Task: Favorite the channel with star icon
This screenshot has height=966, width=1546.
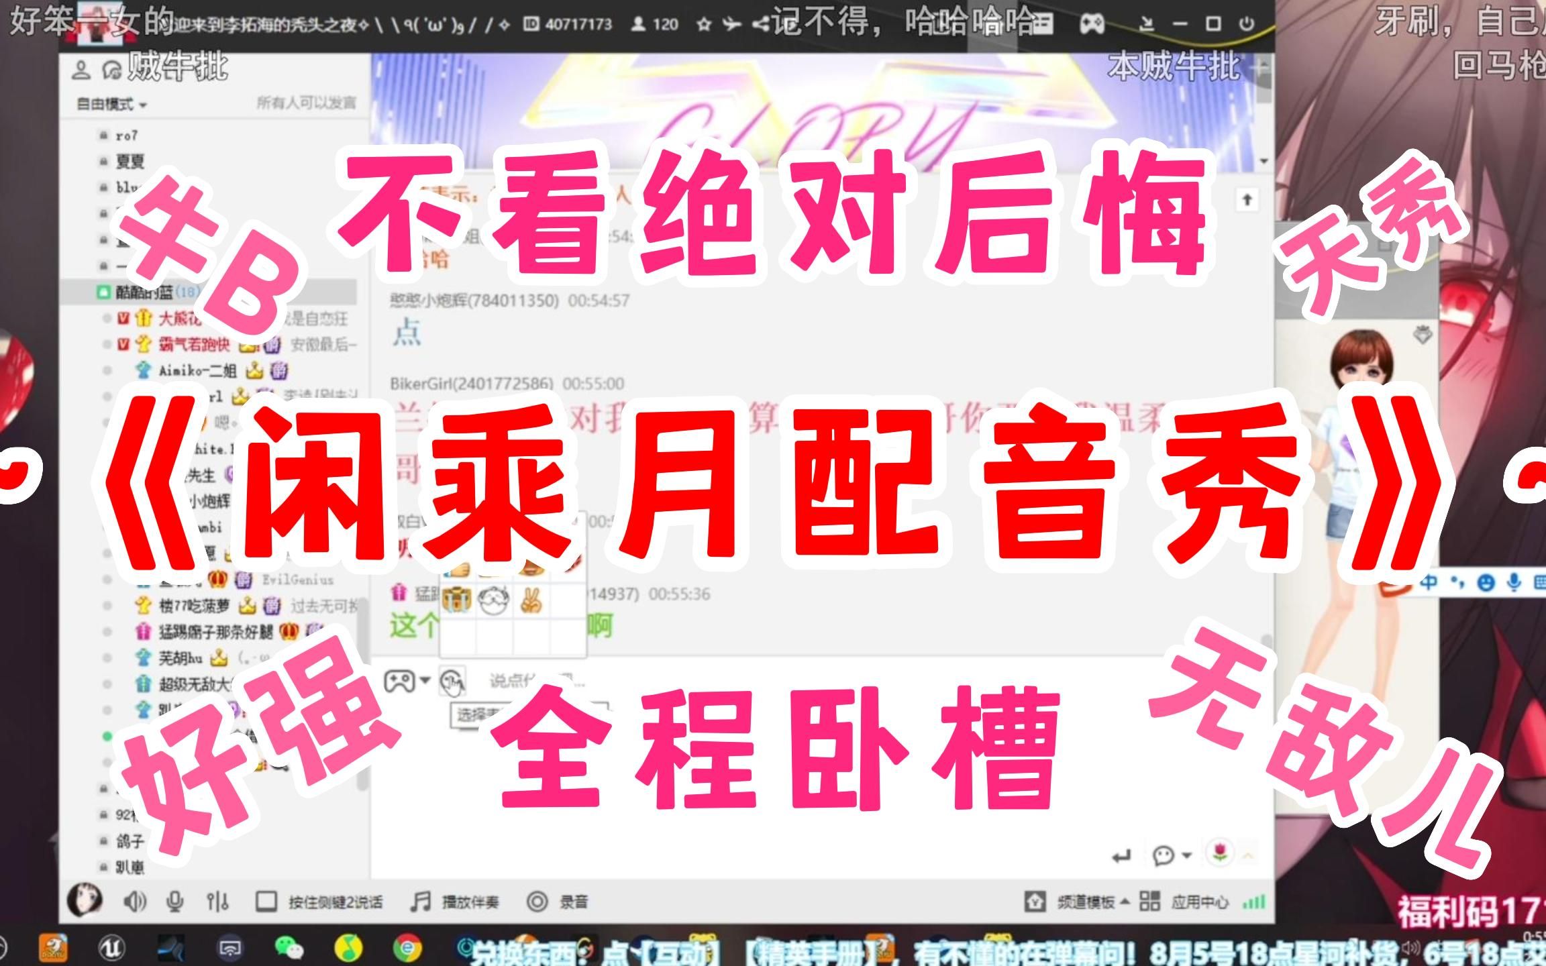Action: [x=704, y=24]
